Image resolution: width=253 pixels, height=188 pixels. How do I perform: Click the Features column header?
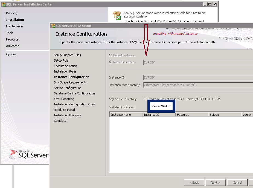[x=192, y=115]
